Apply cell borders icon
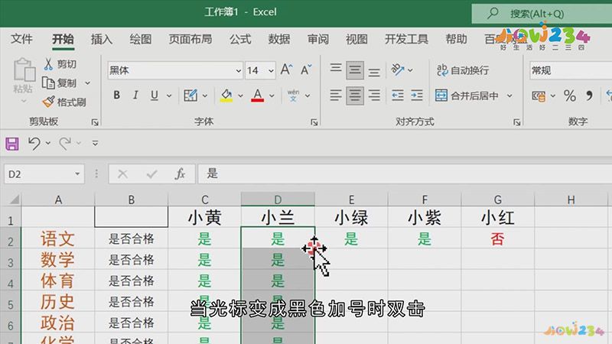 tap(190, 95)
